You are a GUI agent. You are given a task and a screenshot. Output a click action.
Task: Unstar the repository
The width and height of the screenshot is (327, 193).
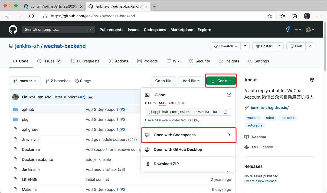coord(263,46)
